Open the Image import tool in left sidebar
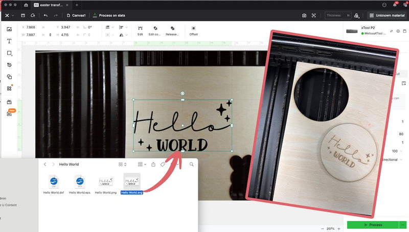The image size is (409, 232). point(9,29)
